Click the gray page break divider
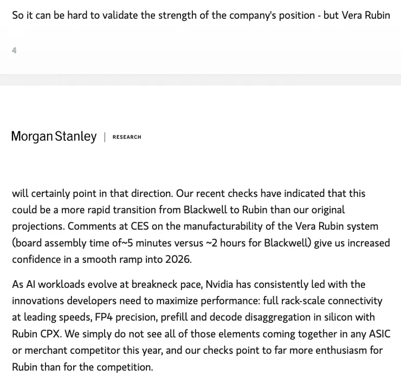The width and height of the screenshot is (401, 382). point(200,80)
